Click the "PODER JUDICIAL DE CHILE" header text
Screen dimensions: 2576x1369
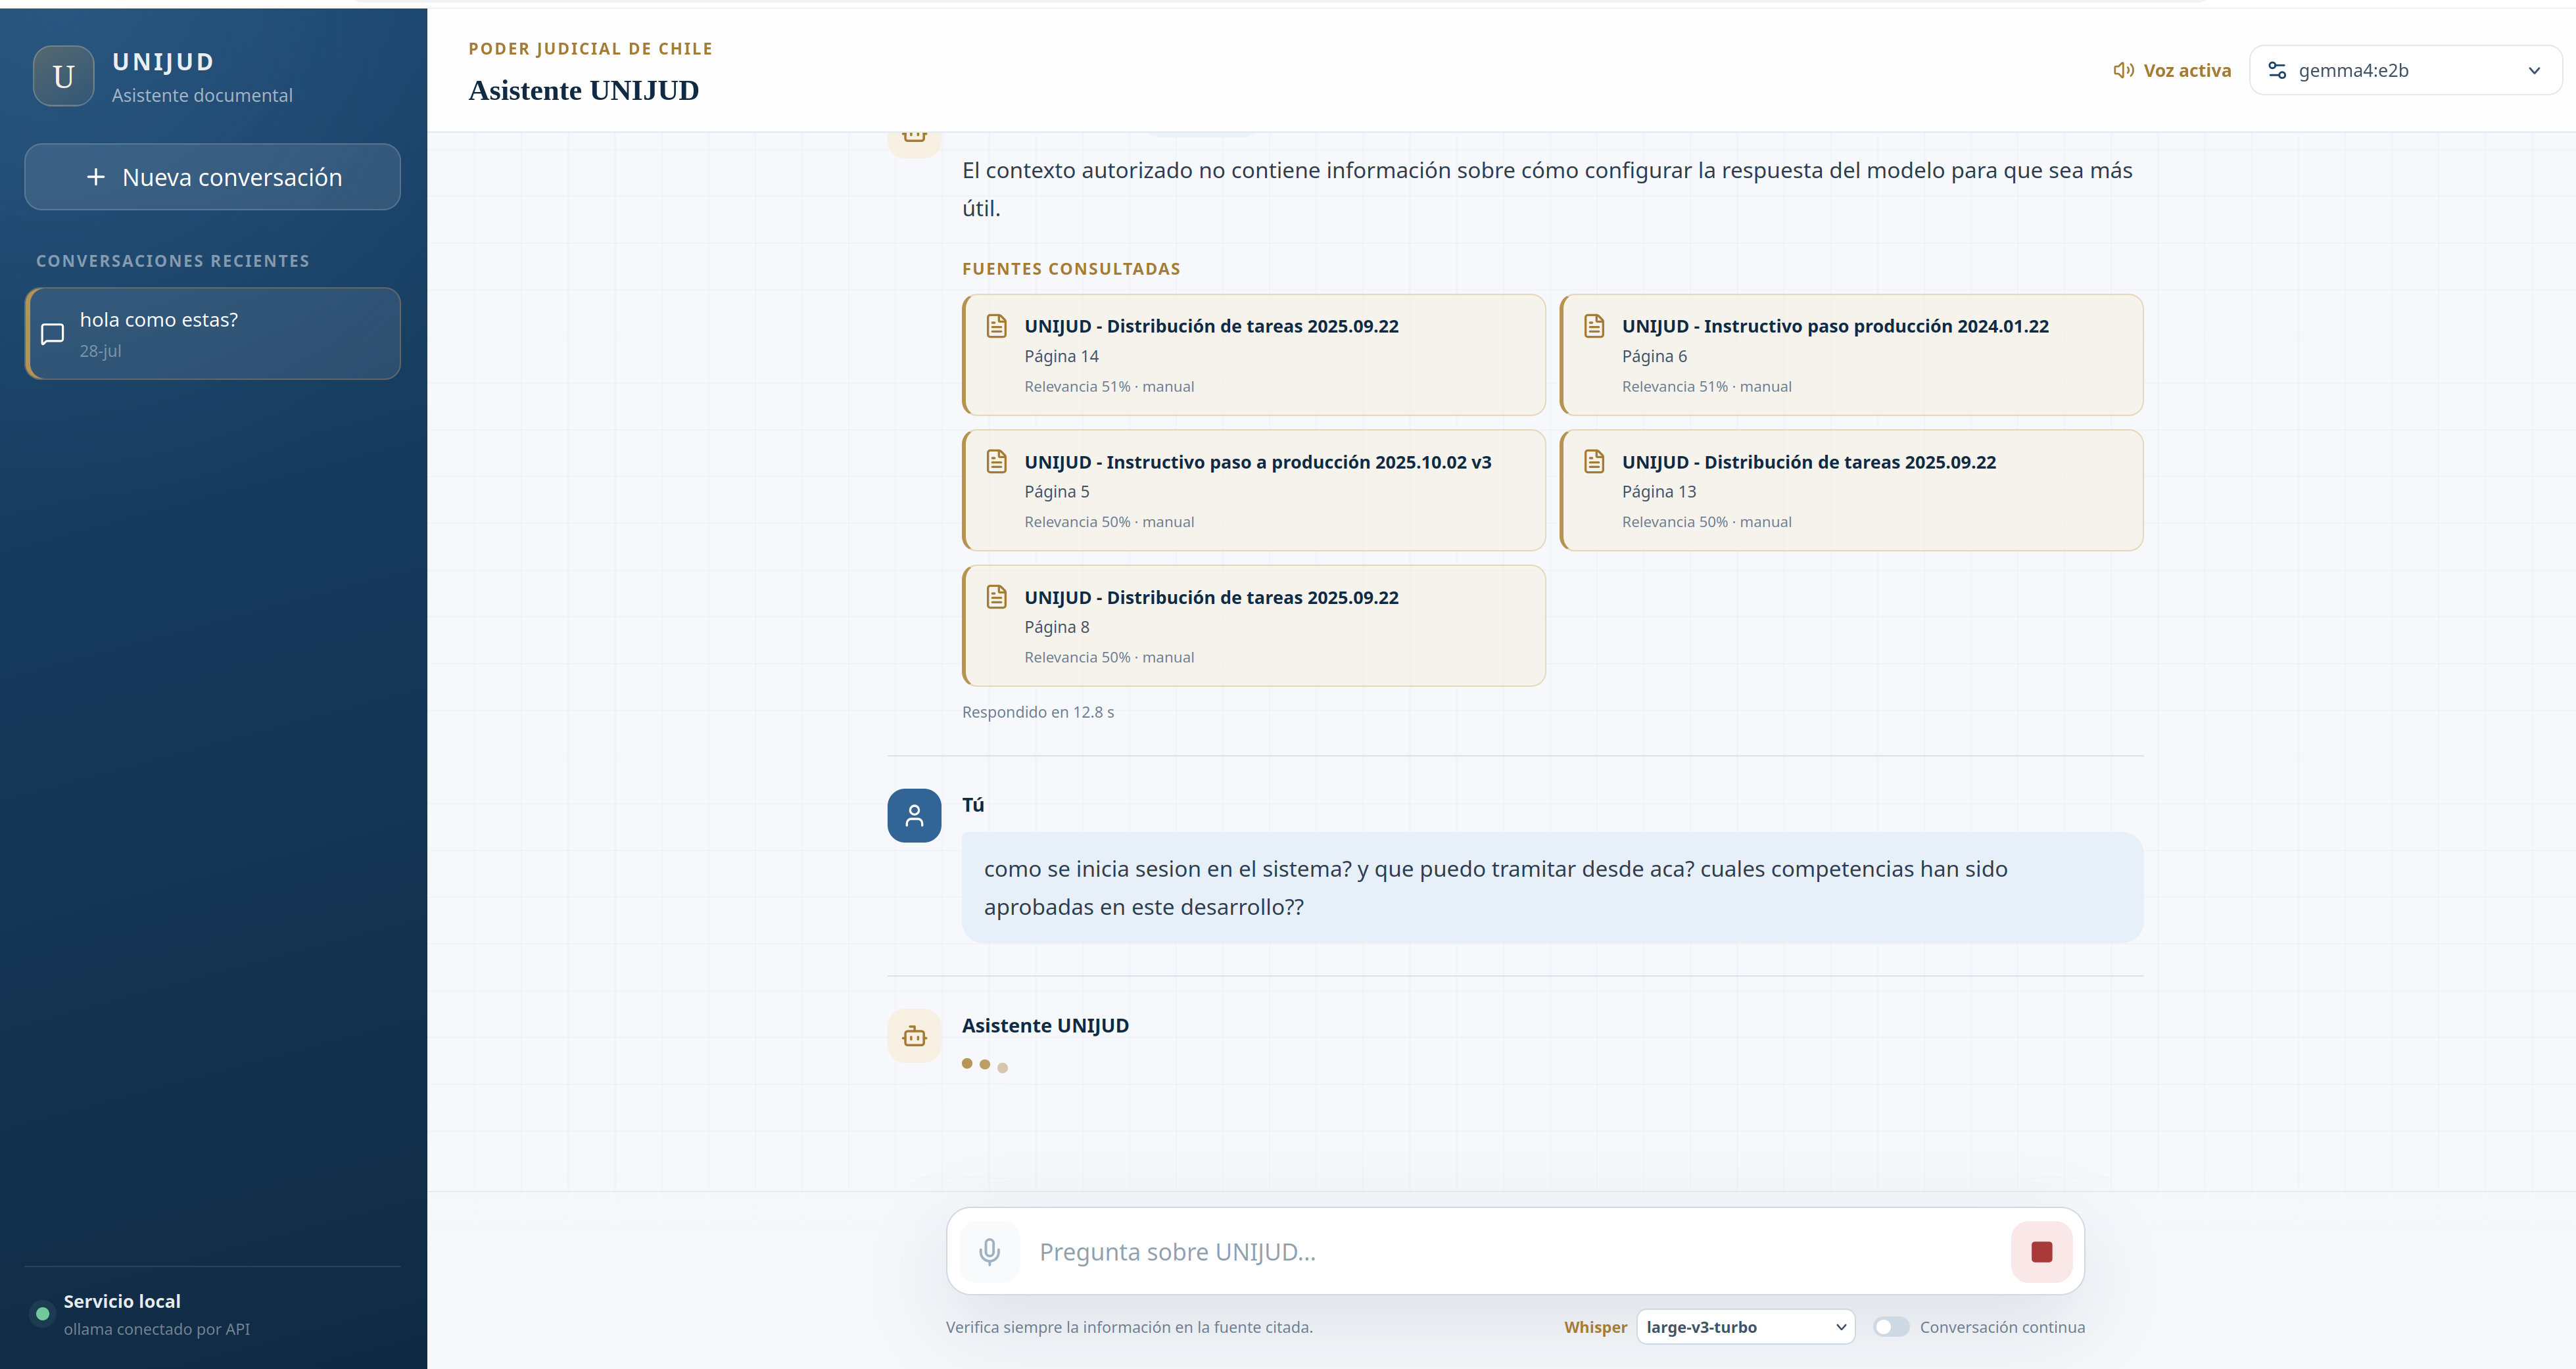590,49
